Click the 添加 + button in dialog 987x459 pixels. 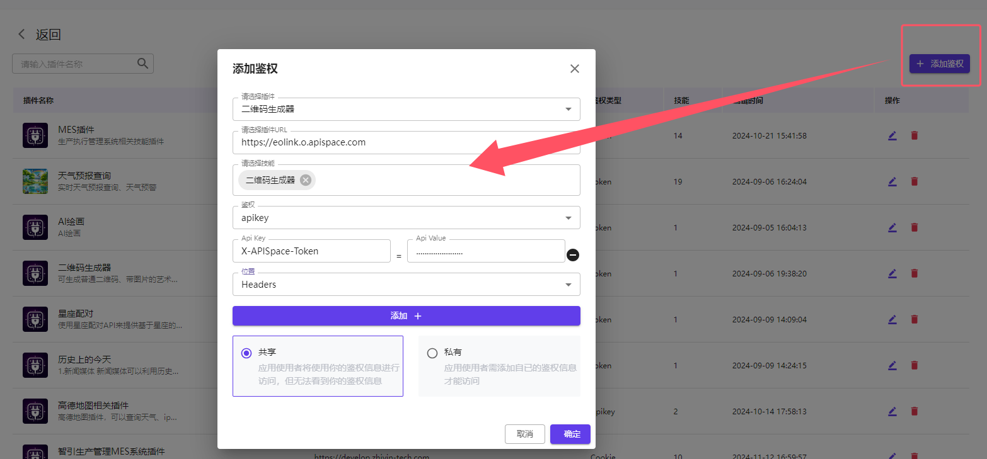pyautogui.click(x=407, y=316)
